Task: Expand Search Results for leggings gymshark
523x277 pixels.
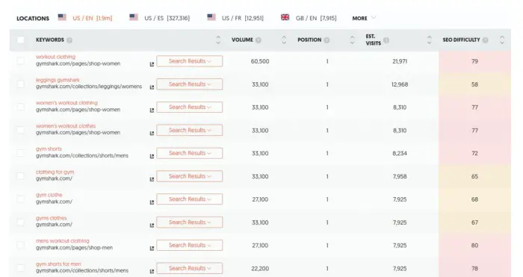Action: coord(190,84)
